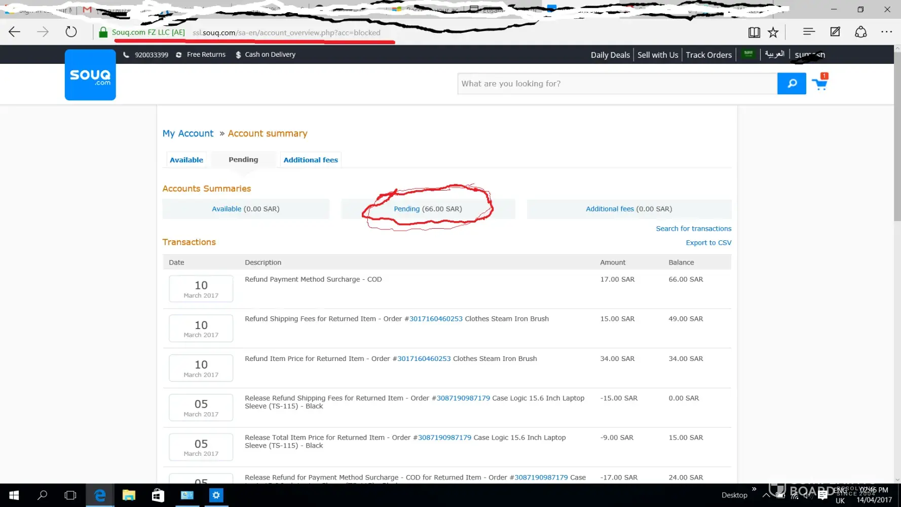Open Track Orders in top bar
This screenshot has height=507, width=901.
(x=708, y=55)
